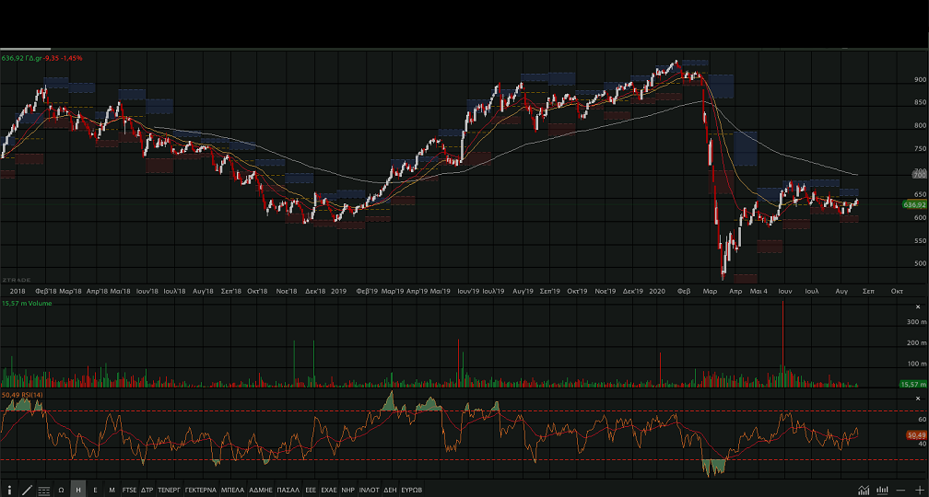Open the chart type icon
This screenshot has width=929, height=497.
pyautogui.click(x=864, y=490)
